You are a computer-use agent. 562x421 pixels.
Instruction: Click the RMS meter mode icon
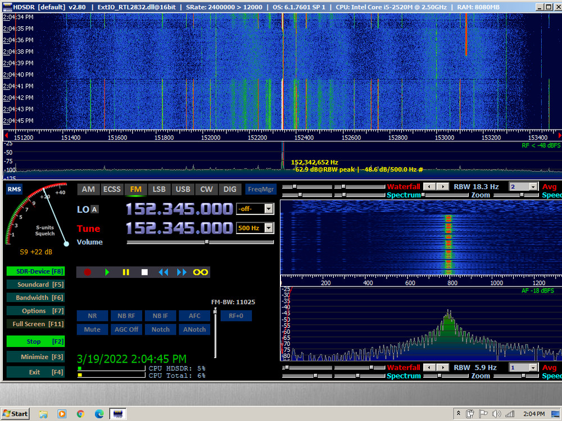pos(14,190)
